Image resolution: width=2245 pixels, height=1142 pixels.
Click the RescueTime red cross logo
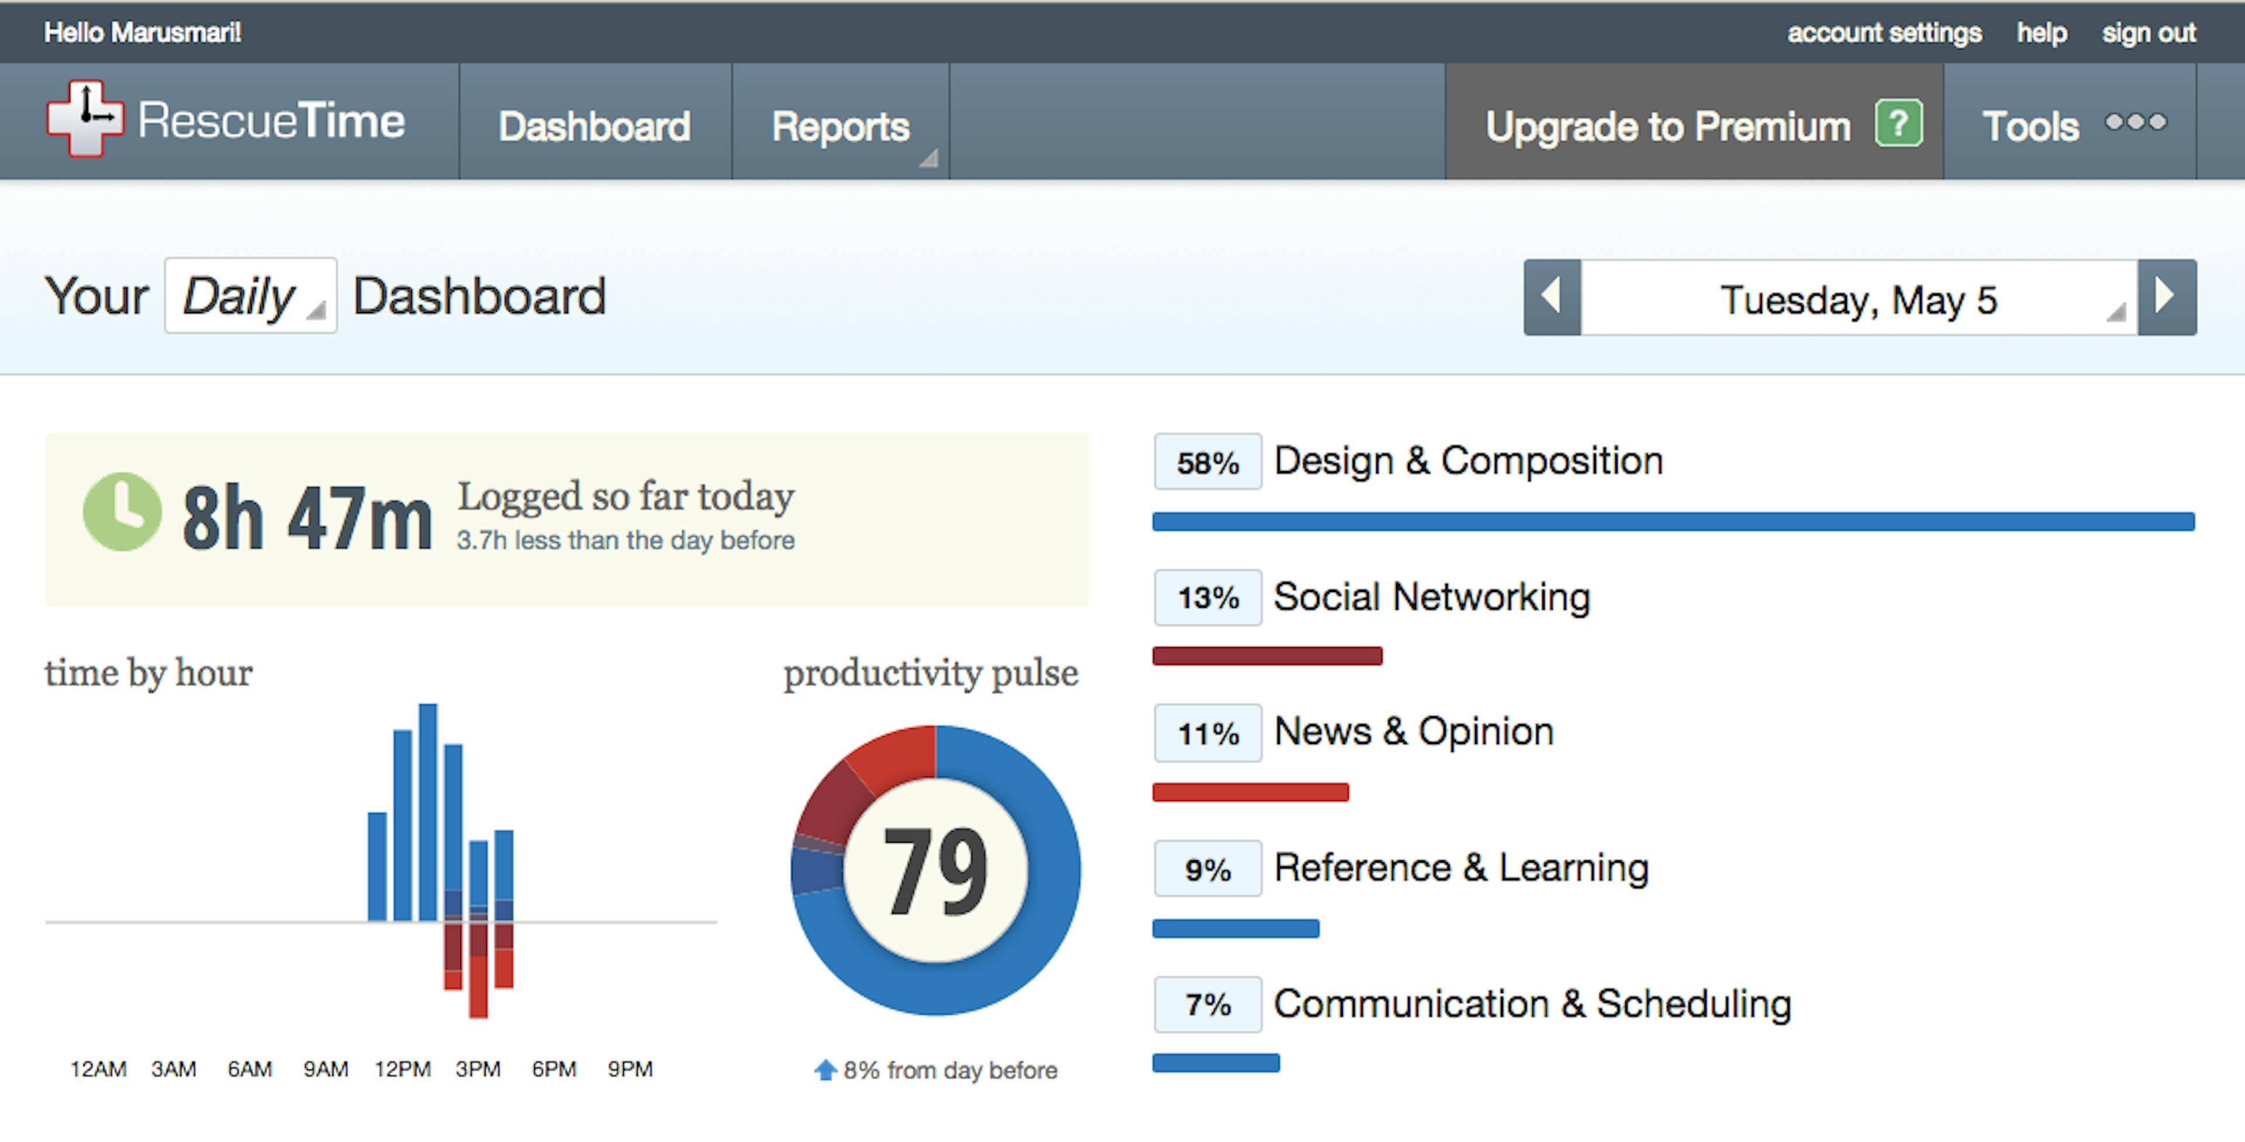click(x=85, y=119)
